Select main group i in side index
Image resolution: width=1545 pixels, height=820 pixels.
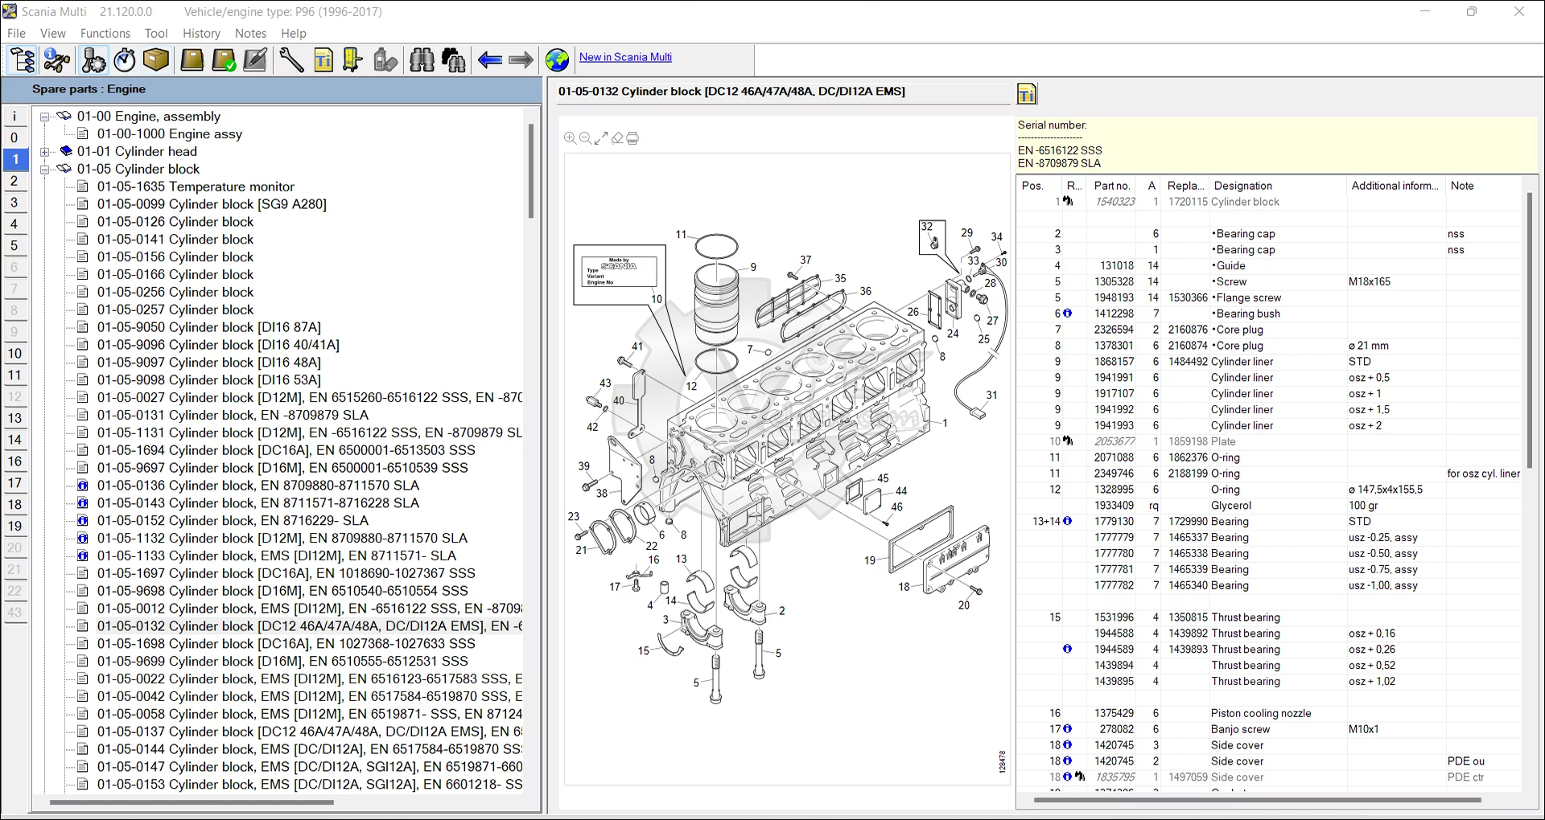(14, 117)
